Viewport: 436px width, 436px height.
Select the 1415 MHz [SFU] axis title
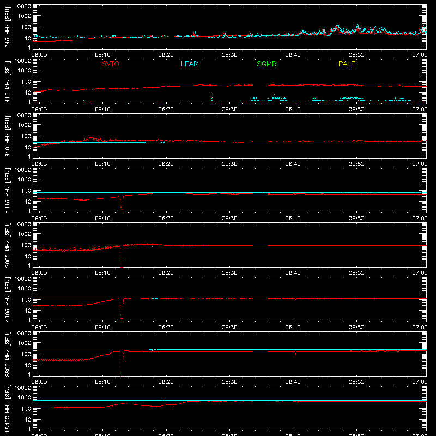click(7, 191)
